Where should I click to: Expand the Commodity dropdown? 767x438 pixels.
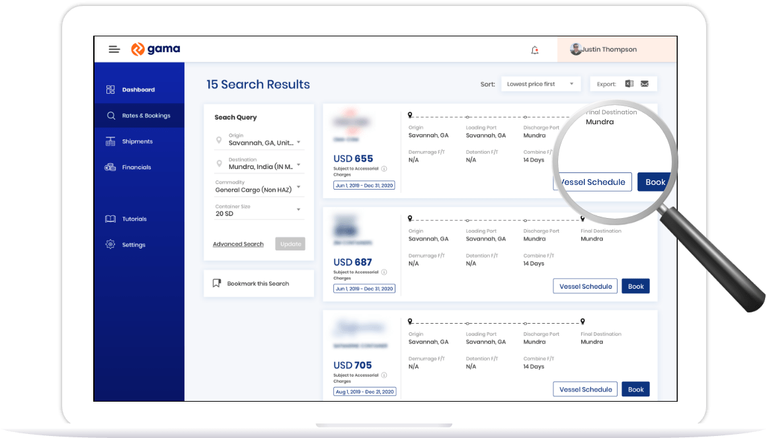pyautogui.click(x=299, y=187)
